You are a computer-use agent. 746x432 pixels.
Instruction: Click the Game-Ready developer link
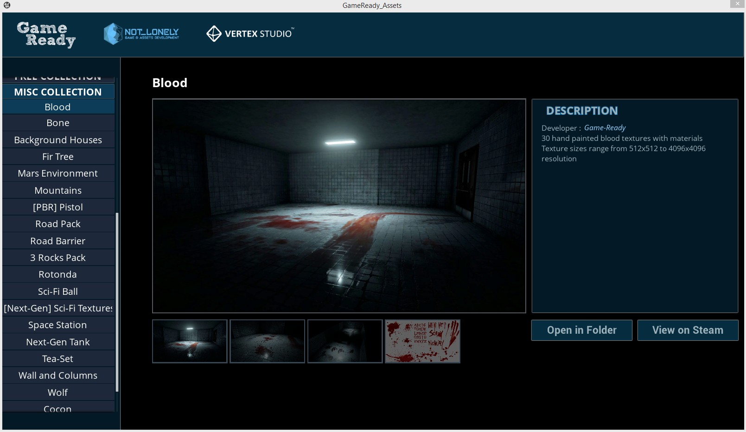point(605,127)
